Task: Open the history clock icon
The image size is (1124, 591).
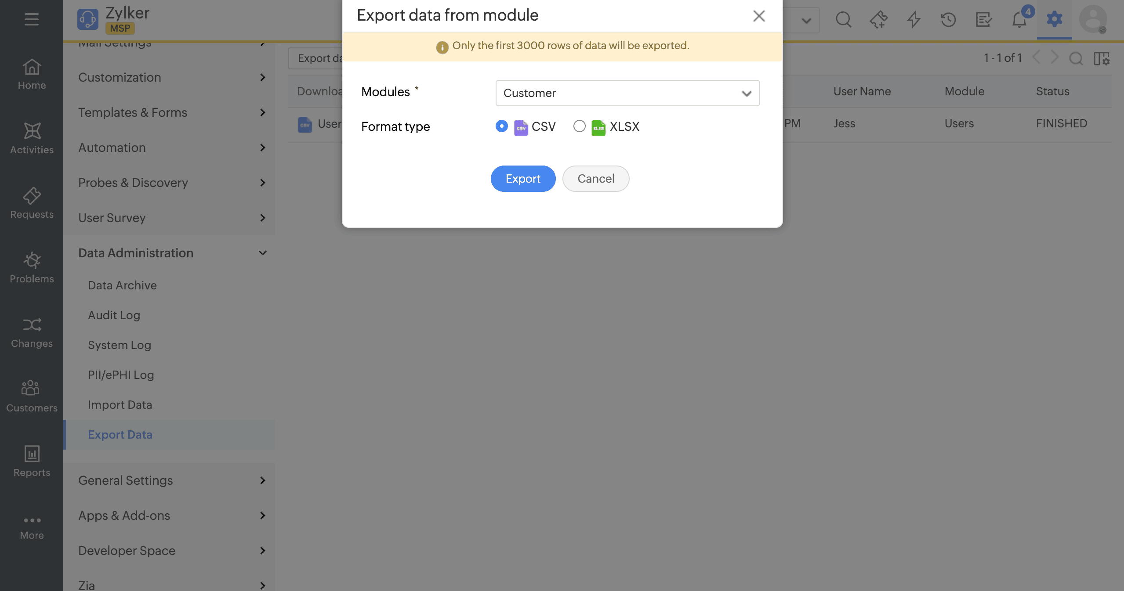Action: click(948, 19)
